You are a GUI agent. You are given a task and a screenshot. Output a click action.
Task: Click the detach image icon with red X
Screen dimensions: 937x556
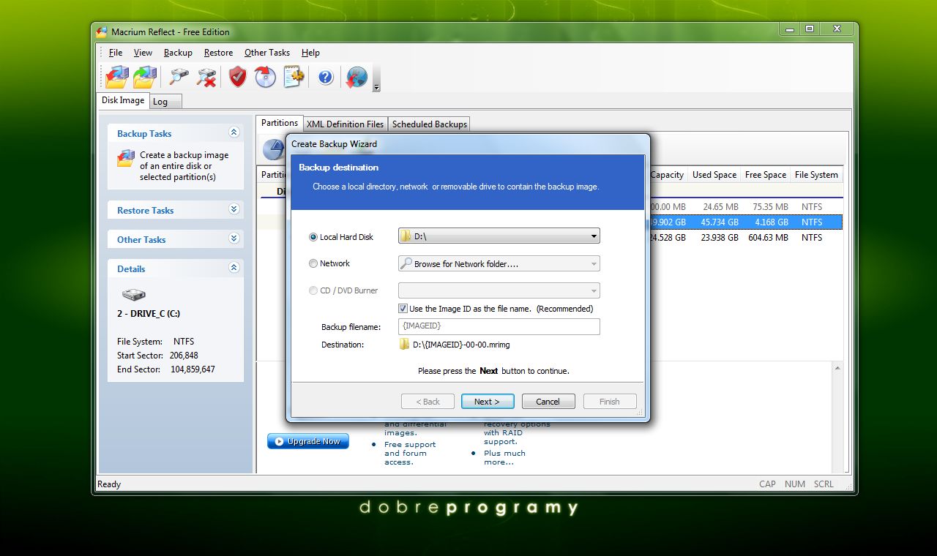click(206, 76)
